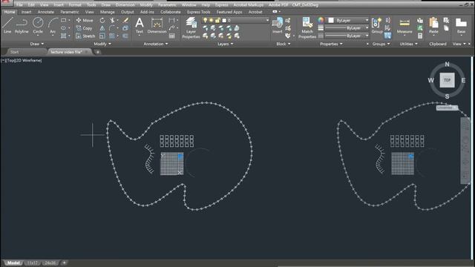Click the Leader annotation icon

pyautogui.click(x=171, y=28)
